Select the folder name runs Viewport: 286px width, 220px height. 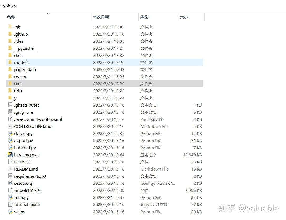(18, 84)
